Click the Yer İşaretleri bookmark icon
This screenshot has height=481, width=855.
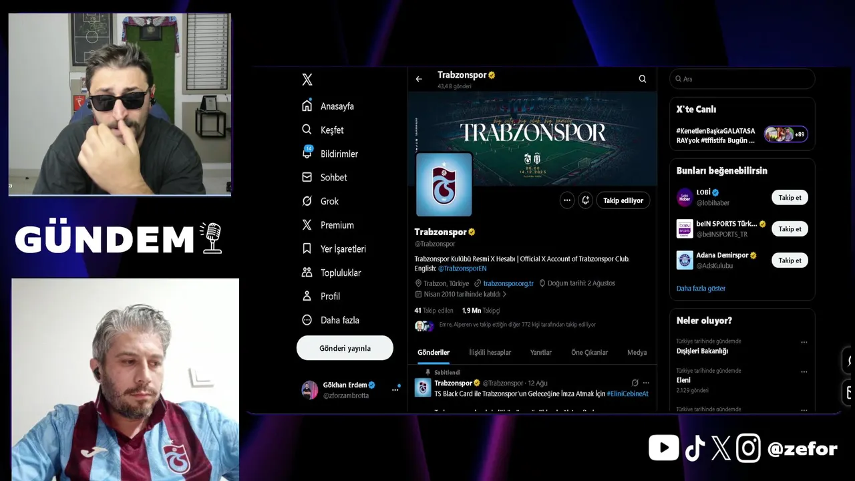coord(307,249)
